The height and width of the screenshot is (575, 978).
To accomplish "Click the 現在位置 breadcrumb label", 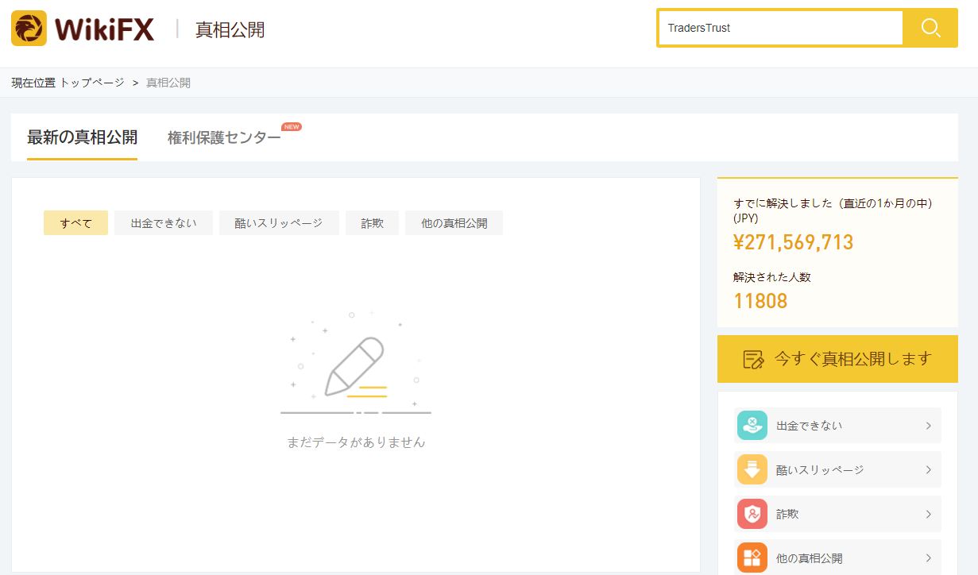I will [x=33, y=83].
